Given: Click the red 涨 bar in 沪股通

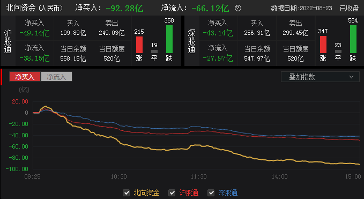Looking at the screenshot, I should 139,45.
